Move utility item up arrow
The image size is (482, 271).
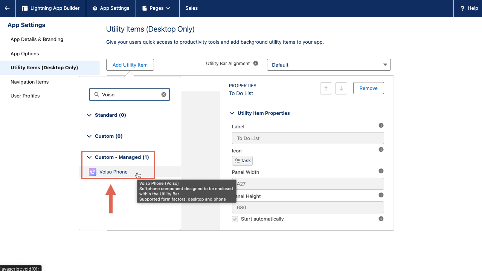(x=326, y=88)
